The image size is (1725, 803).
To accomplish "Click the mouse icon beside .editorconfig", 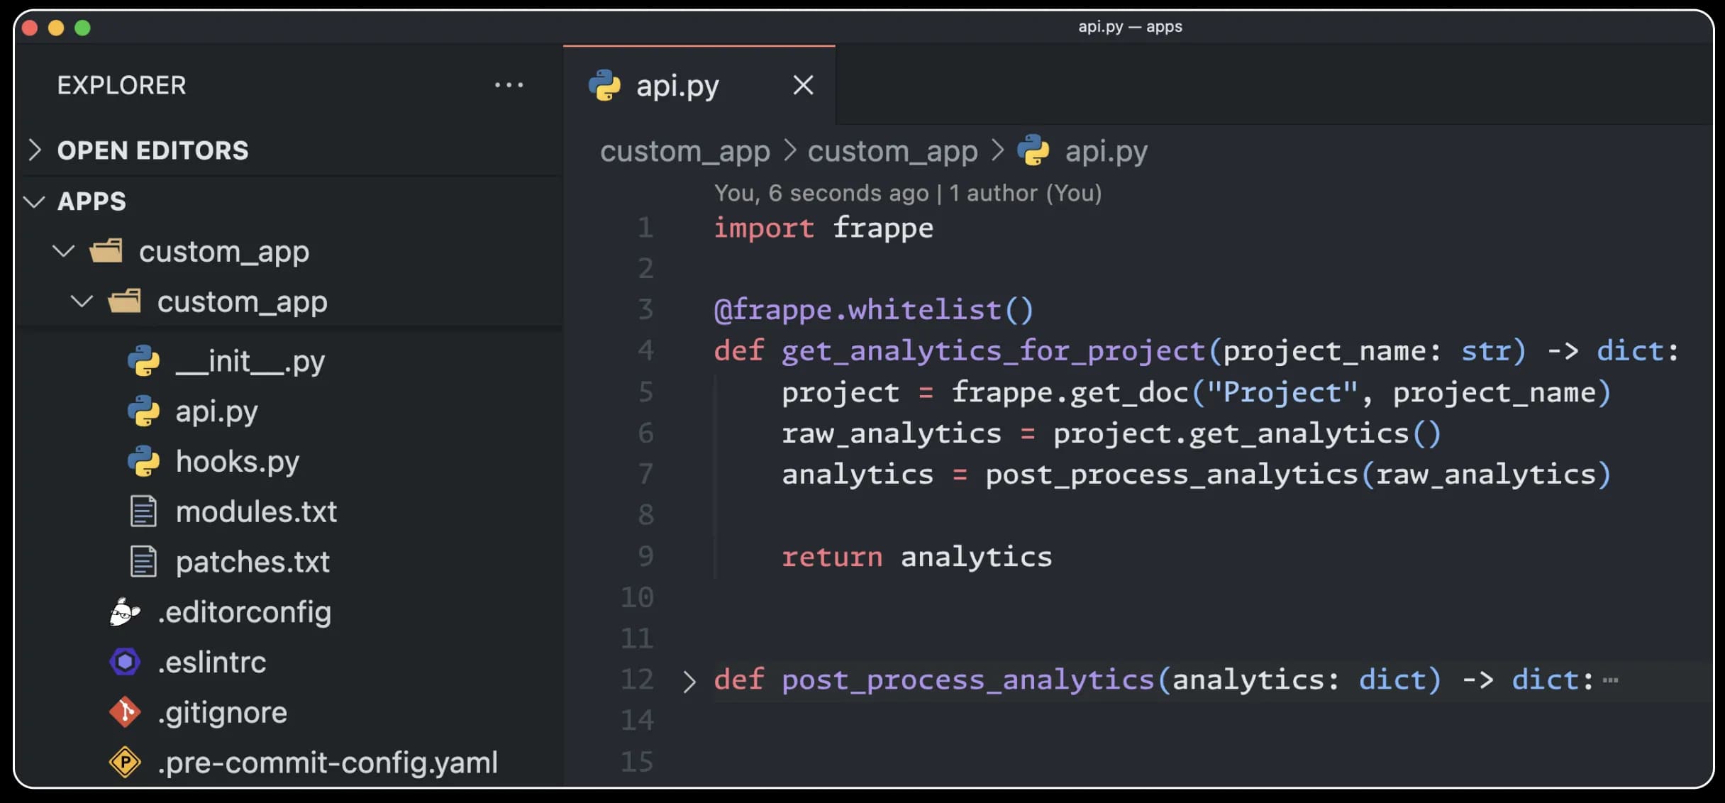I will (x=125, y=611).
